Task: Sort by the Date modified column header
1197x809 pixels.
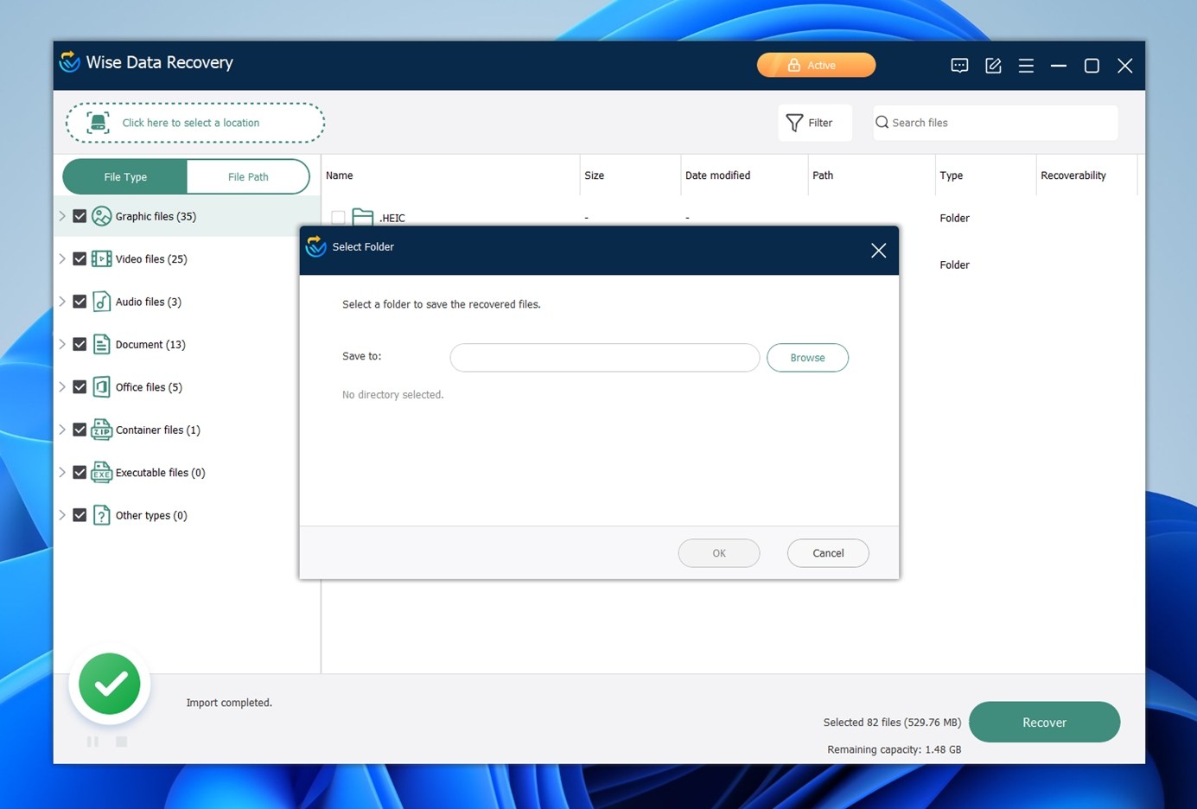Action: tap(744, 175)
